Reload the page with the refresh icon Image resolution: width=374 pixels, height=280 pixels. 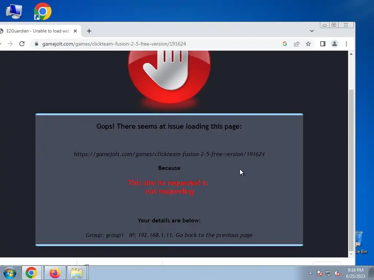click(x=22, y=44)
